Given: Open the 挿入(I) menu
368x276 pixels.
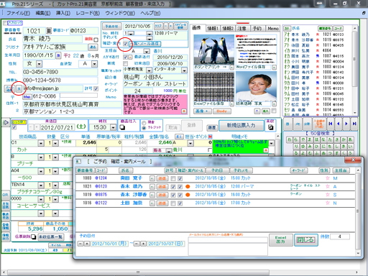Looking at the screenshot, I should 63,13.
